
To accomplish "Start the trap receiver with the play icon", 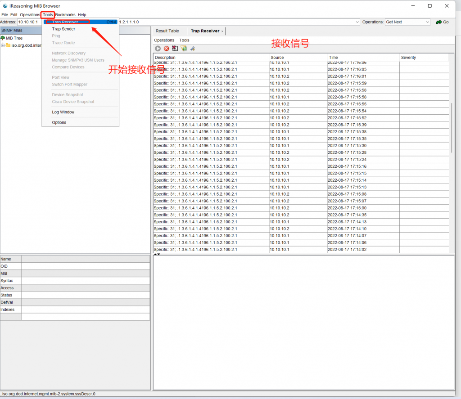I will 158,49.
